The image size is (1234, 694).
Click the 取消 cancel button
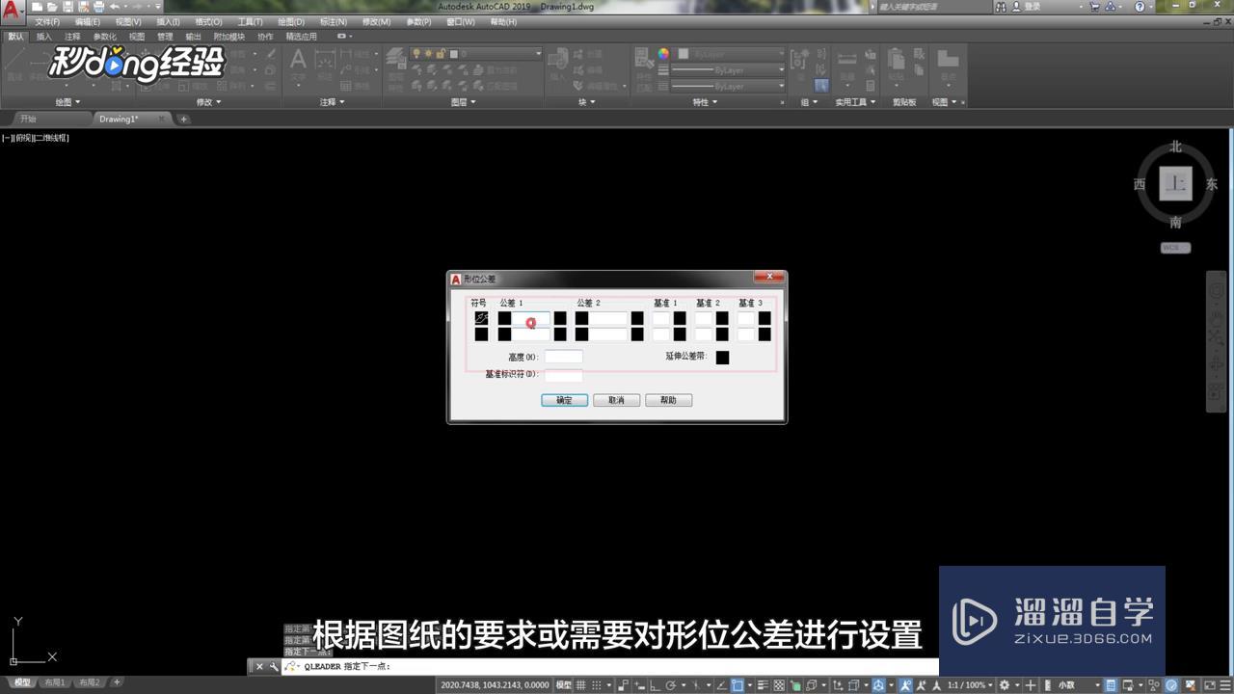click(x=616, y=400)
